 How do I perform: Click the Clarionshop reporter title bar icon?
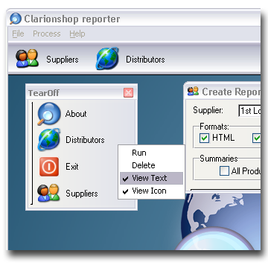coord(16,19)
